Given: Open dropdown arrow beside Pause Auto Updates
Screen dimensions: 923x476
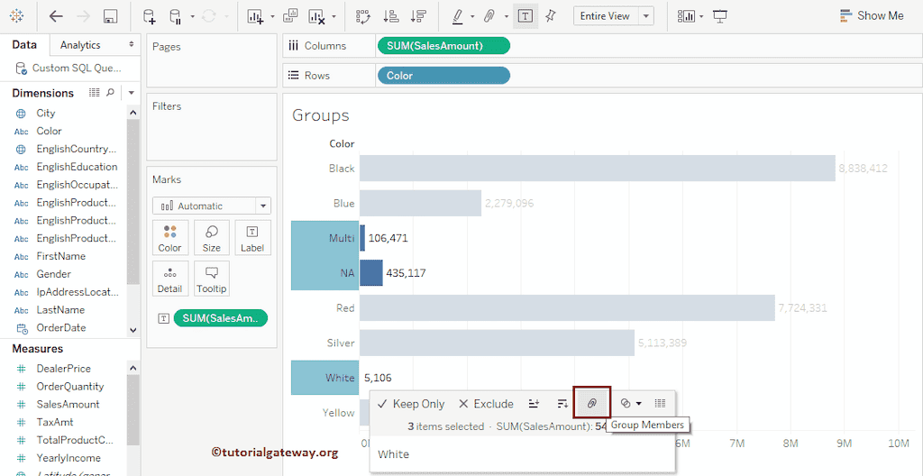Looking at the screenshot, I should pos(193,16).
